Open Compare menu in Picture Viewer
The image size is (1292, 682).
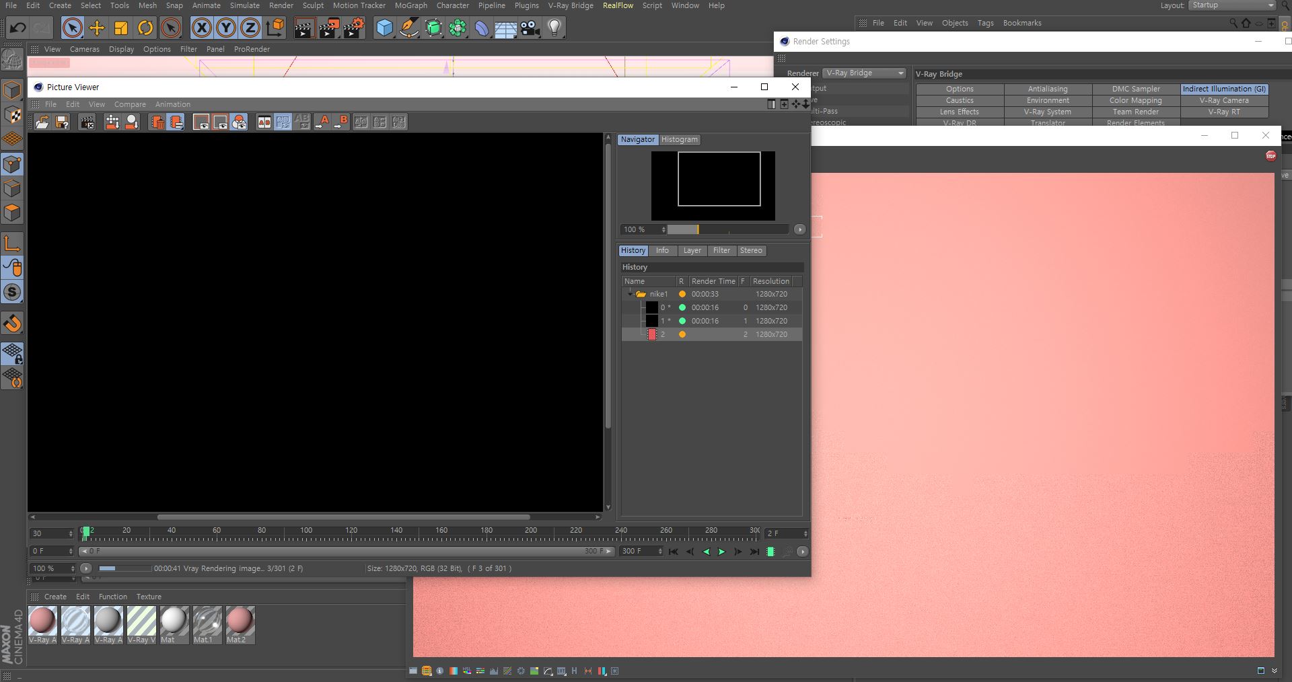click(130, 104)
